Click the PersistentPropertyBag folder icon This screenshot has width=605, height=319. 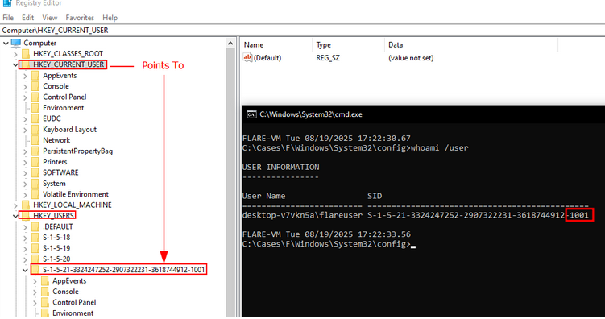[x=35, y=151]
